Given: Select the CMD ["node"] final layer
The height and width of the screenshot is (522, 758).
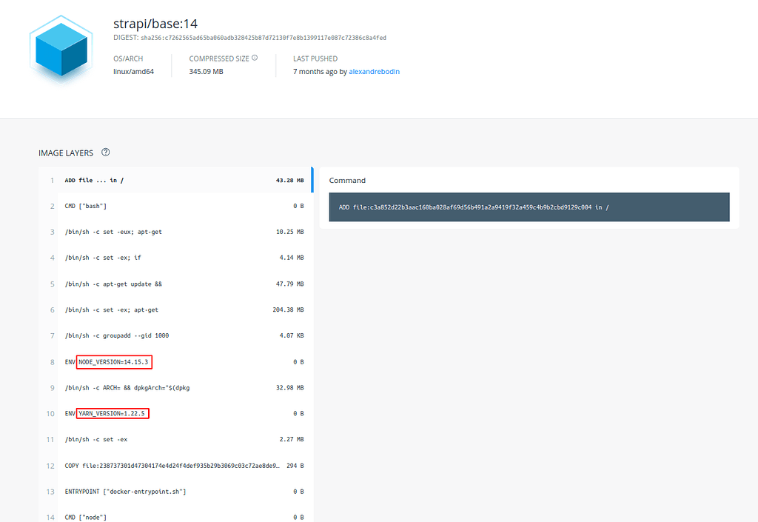Looking at the screenshot, I should (x=178, y=517).
